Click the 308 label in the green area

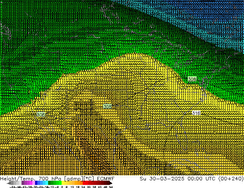(192, 79)
